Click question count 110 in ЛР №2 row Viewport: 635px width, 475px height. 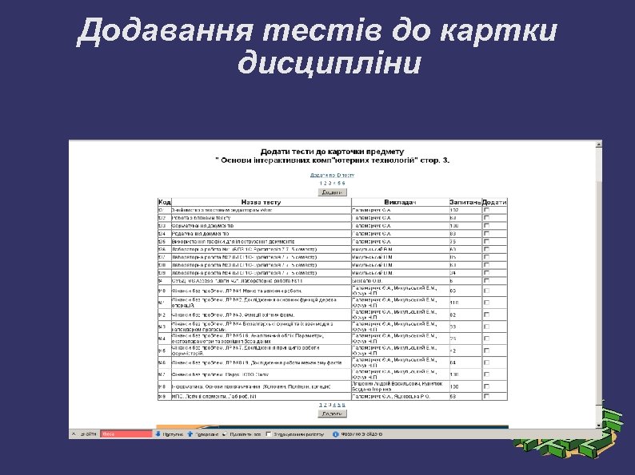pyautogui.click(x=454, y=303)
